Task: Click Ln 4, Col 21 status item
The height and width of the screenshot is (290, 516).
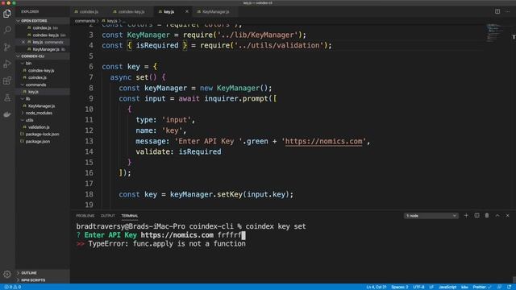Action: (x=377, y=287)
